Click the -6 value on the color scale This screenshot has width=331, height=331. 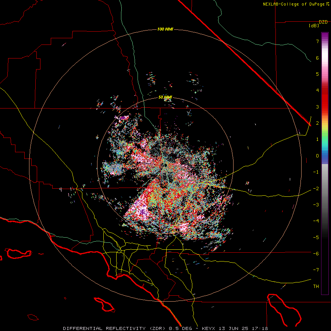[316, 253]
